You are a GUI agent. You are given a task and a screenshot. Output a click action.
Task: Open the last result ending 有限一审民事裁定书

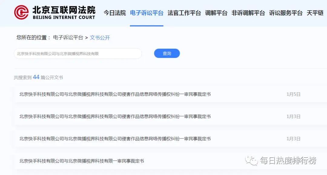[x=81, y=161]
